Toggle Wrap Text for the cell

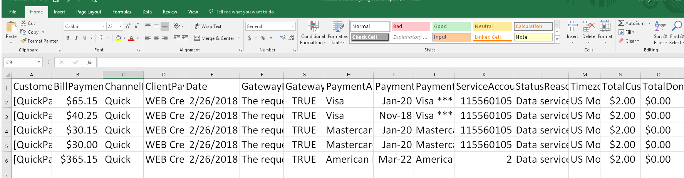[x=208, y=26]
